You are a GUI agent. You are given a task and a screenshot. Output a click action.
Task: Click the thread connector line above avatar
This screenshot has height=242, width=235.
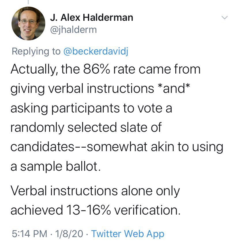28,2
